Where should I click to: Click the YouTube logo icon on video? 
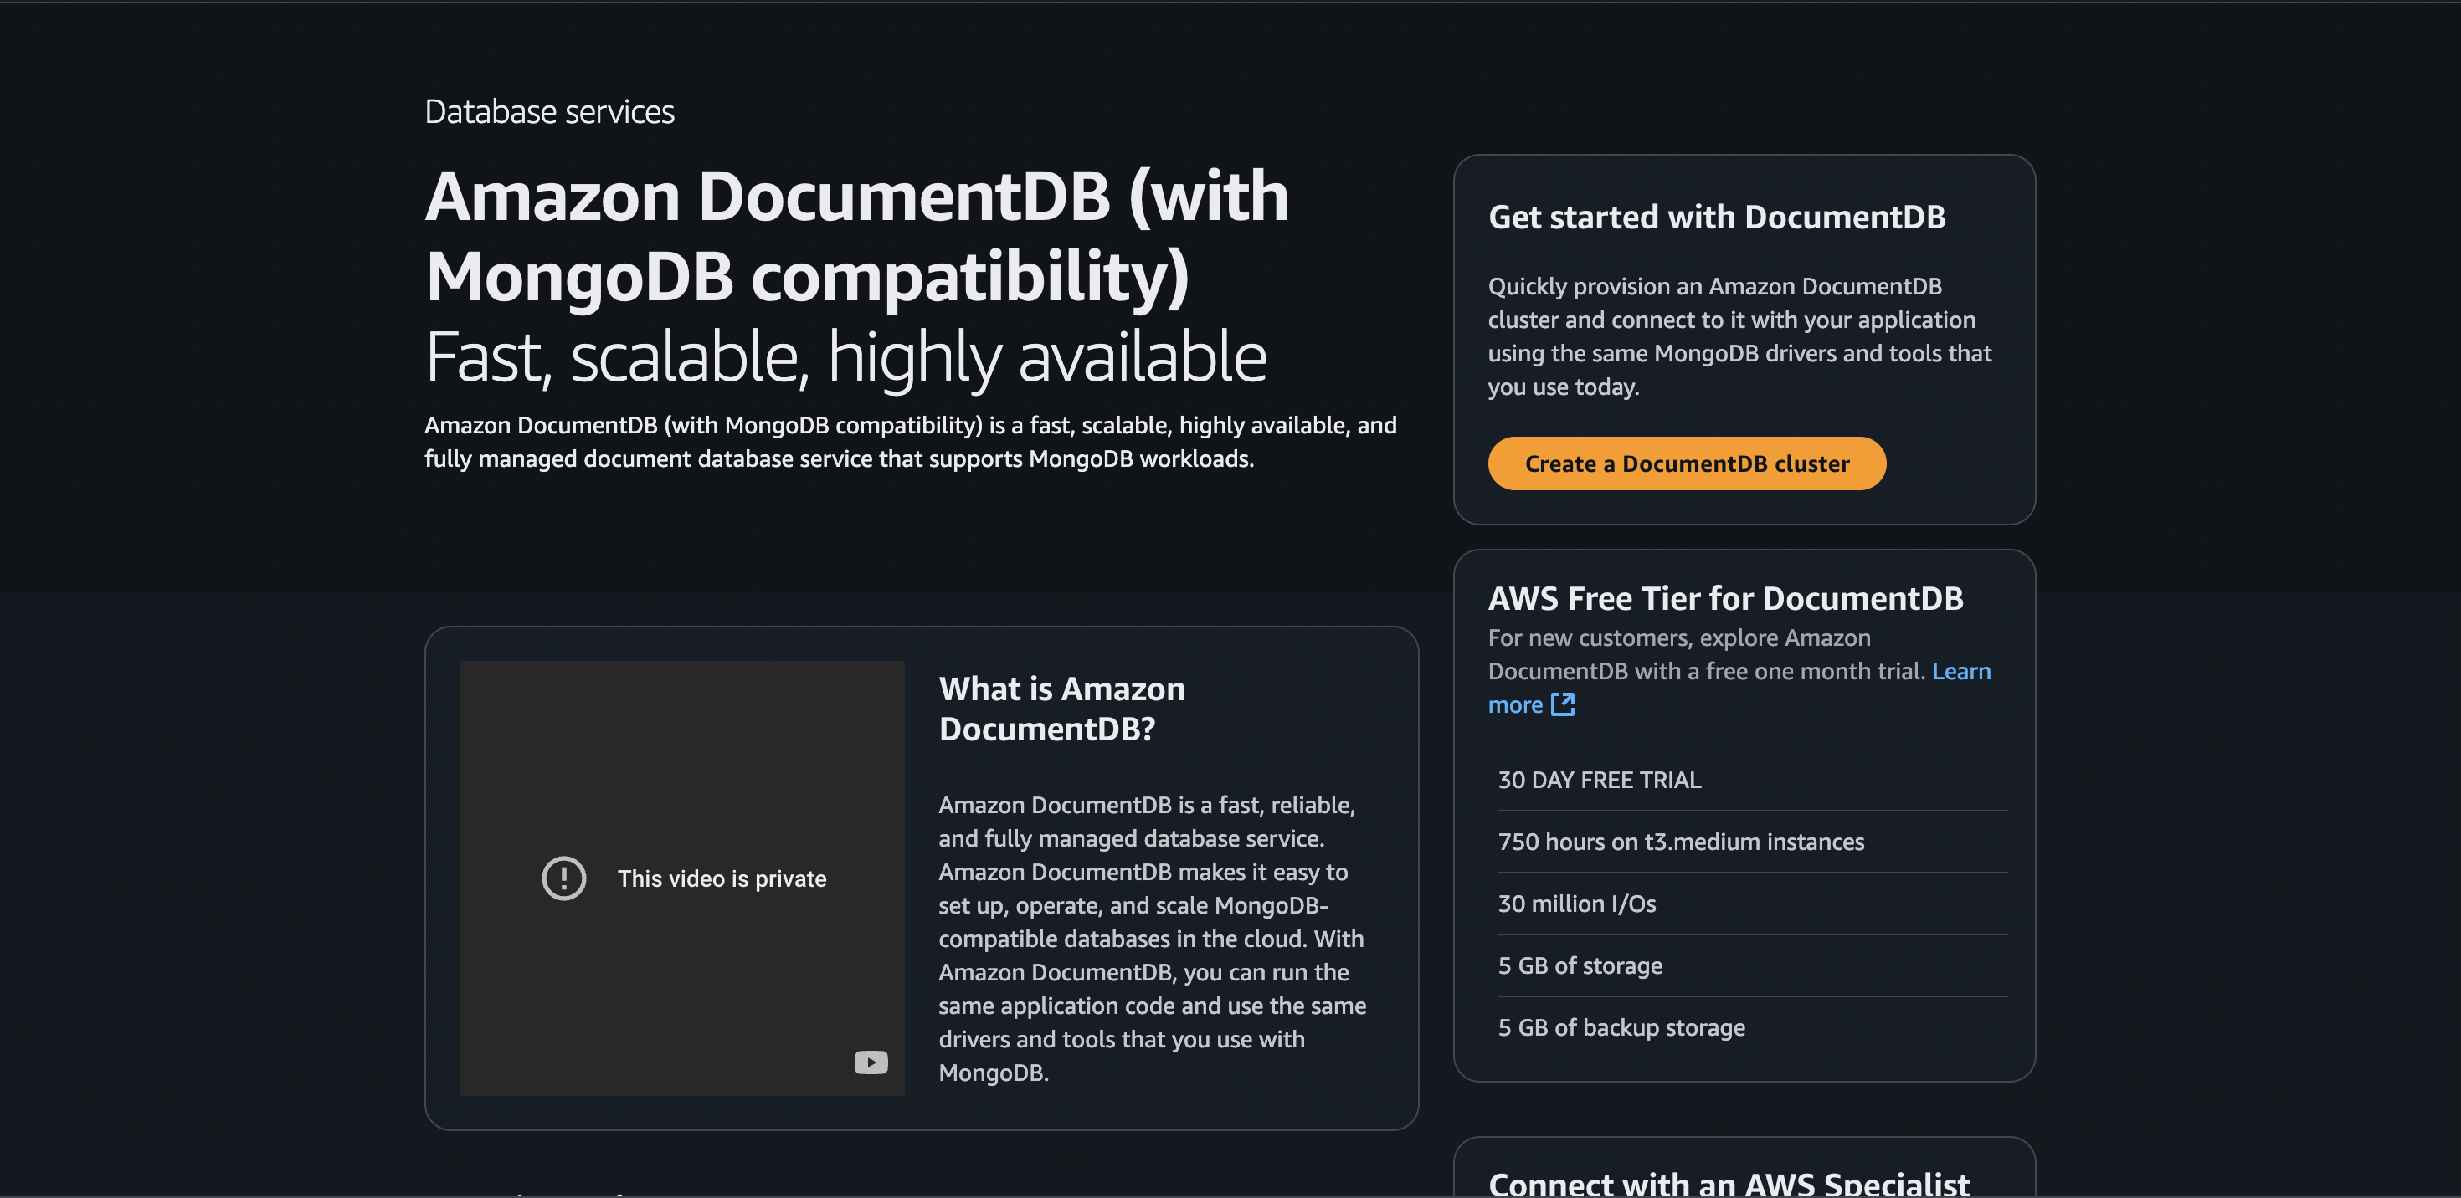pos(871,1062)
